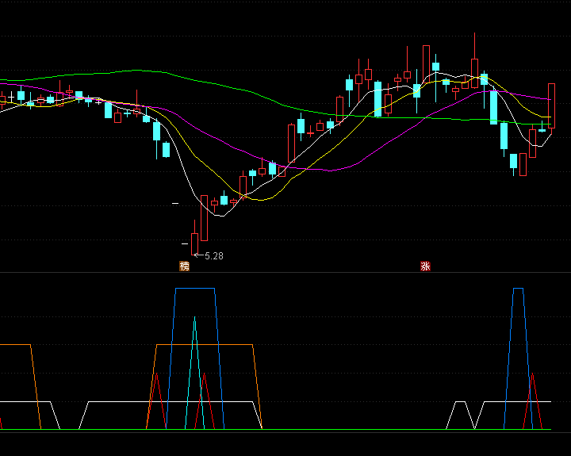Click the orange 榜 marker icon
This screenshot has width=571, height=456.
tap(184, 266)
